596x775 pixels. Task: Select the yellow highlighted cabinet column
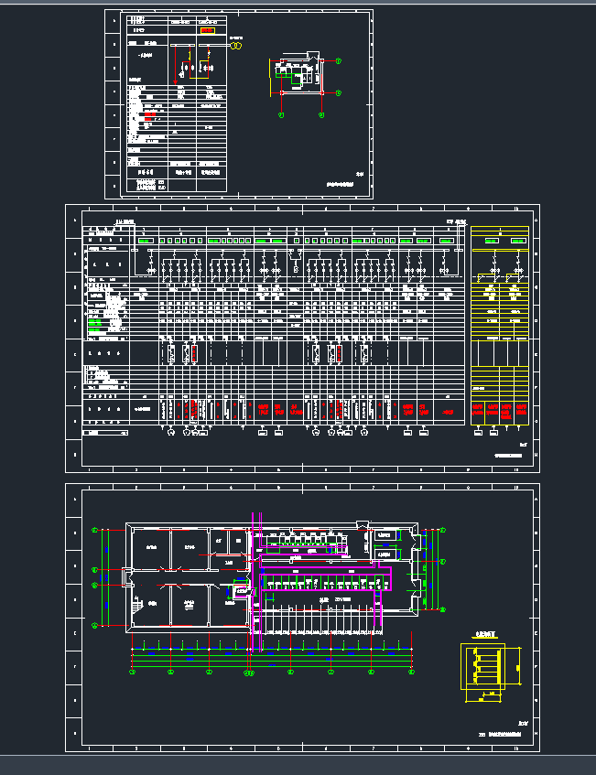[499, 327]
